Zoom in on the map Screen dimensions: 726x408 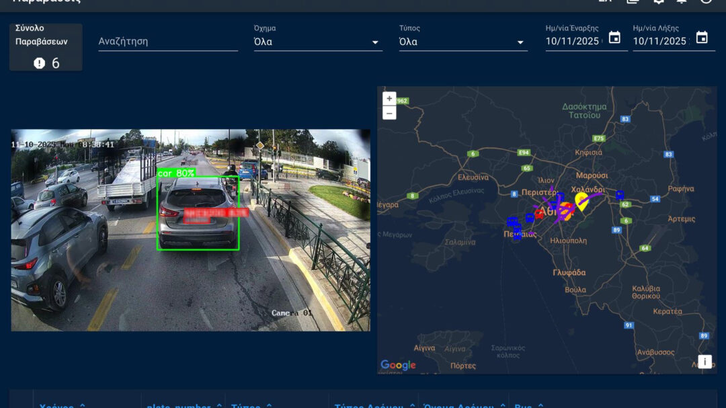pos(389,98)
